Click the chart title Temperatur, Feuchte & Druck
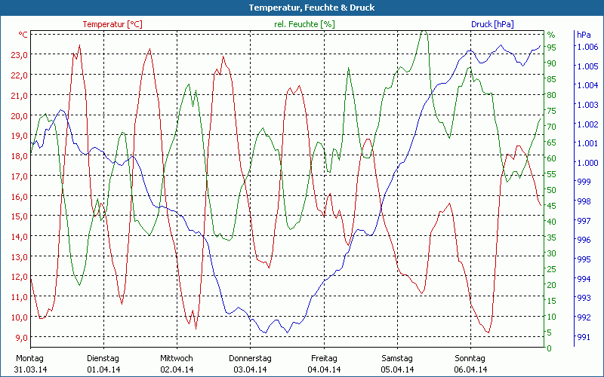The height and width of the screenshot is (377, 604). [x=302, y=8]
